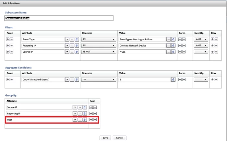Image resolution: width=227 pixels, height=141 pixels.
Task: Add a Group By row after Source IP
Action: [x=91, y=107]
